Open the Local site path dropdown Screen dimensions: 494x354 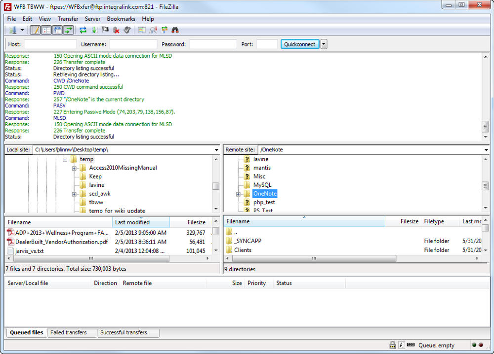tap(216, 150)
